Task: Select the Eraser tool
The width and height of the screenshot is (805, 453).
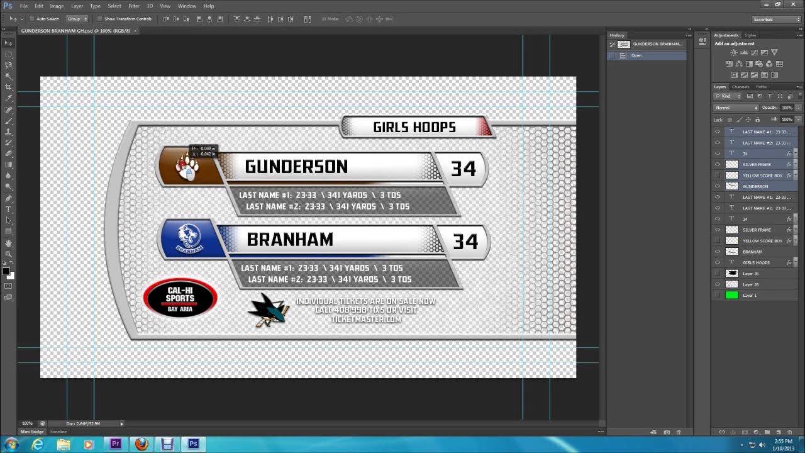Action: tap(9, 154)
